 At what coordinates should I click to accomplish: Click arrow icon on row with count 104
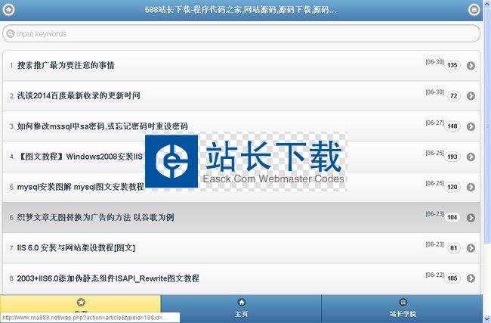[x=471, y=218]
